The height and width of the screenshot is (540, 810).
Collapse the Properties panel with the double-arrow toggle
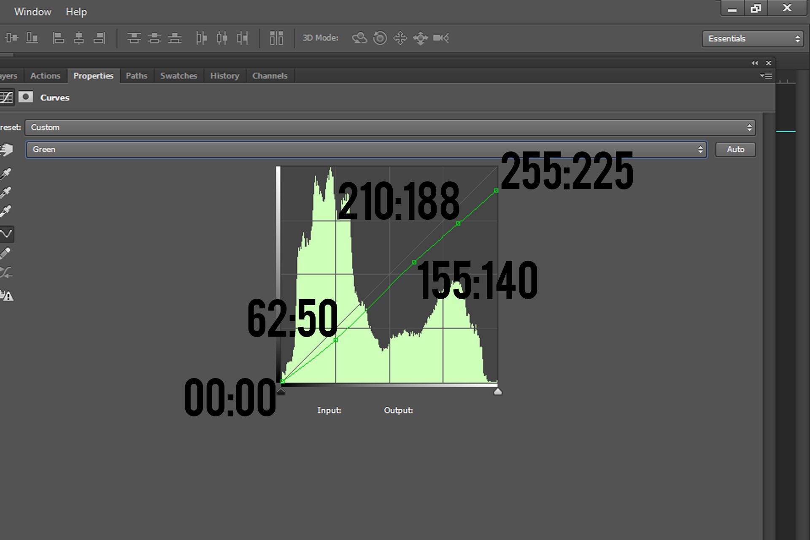coord(754,62)
